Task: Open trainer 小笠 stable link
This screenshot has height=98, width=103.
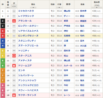Action: point(82,95)
